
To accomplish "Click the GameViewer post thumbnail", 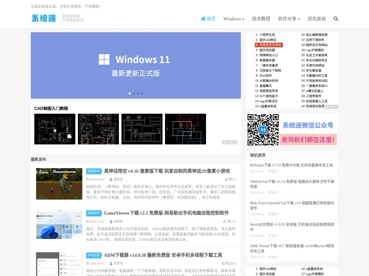I will pos(59,226).
